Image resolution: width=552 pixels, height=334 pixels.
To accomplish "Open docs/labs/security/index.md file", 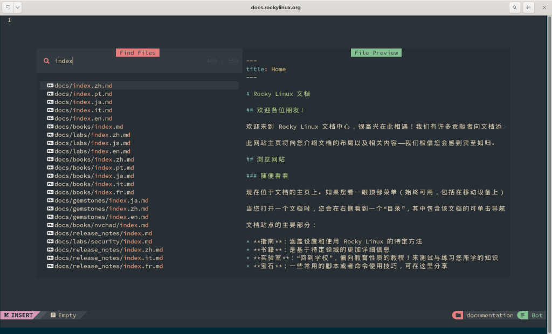I will point(103,242).
